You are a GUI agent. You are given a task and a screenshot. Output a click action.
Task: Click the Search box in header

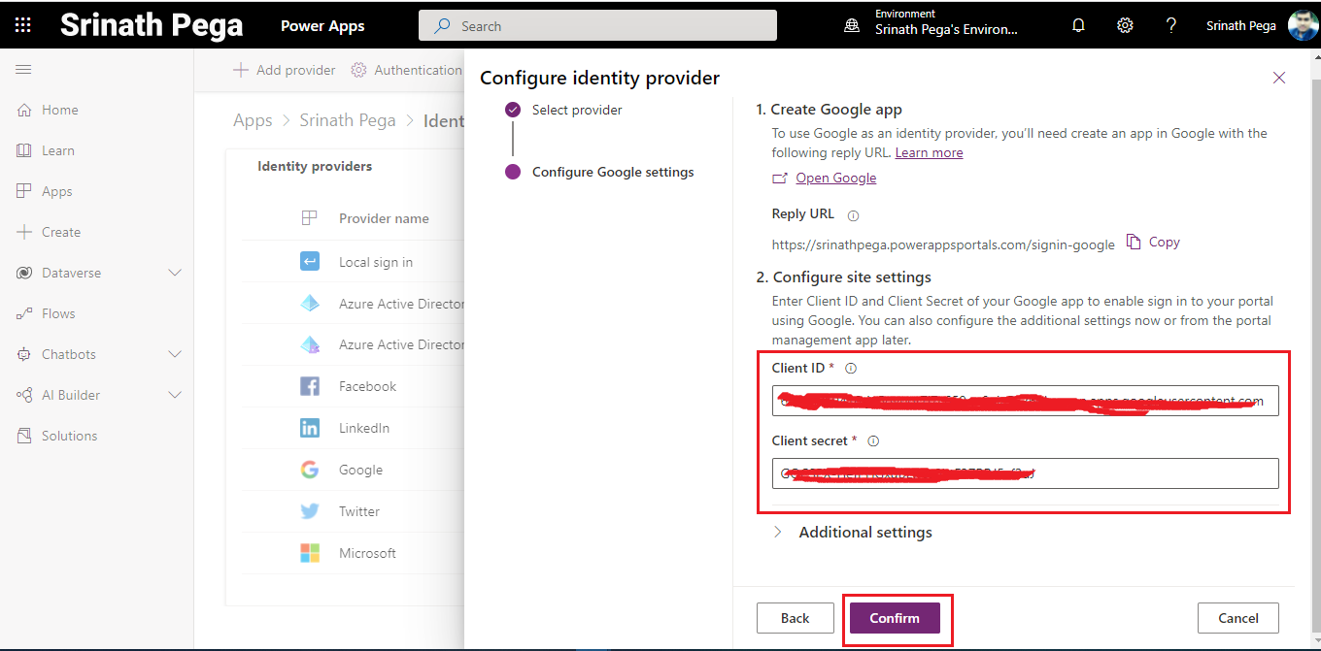coord(597,26)
